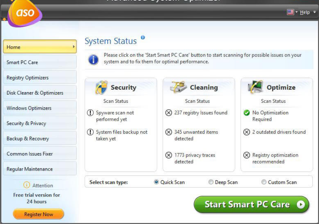This screenshot has height=224, width=319.
Task: Click the X icon next to 345 unwanted items
Action: 168,132
